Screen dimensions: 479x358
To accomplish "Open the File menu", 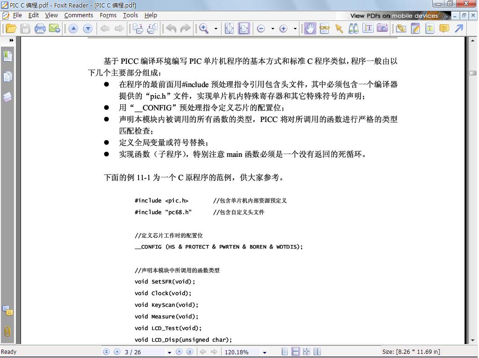I will (x=17, y=15).
